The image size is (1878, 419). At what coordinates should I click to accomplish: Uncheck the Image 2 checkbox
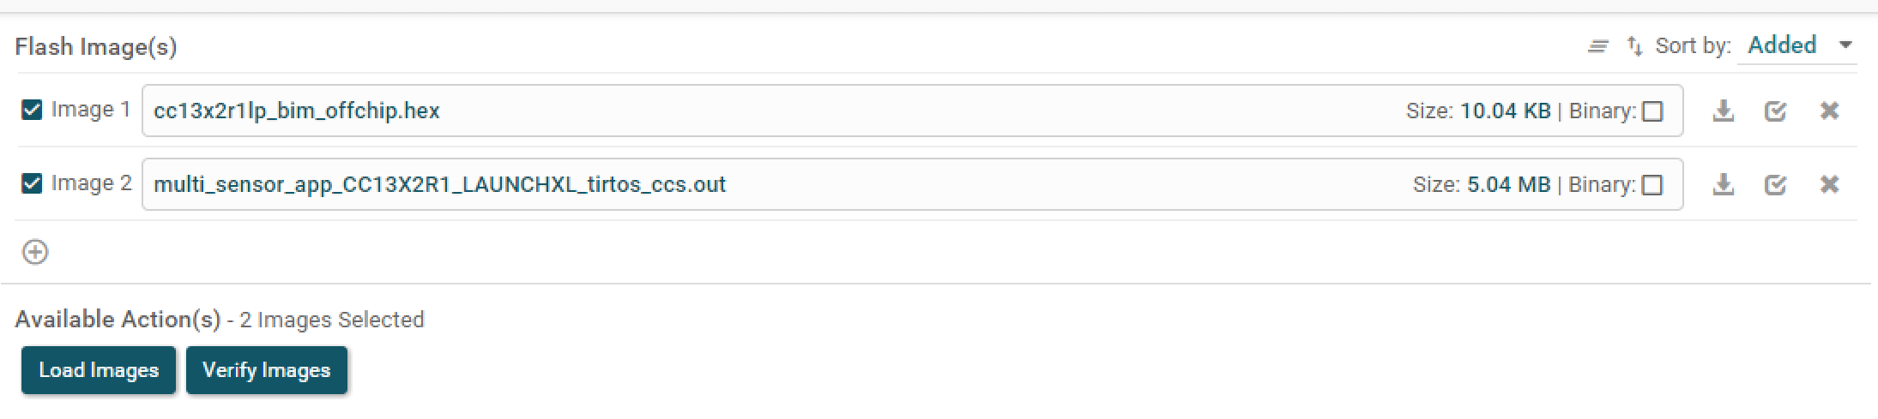32,183
